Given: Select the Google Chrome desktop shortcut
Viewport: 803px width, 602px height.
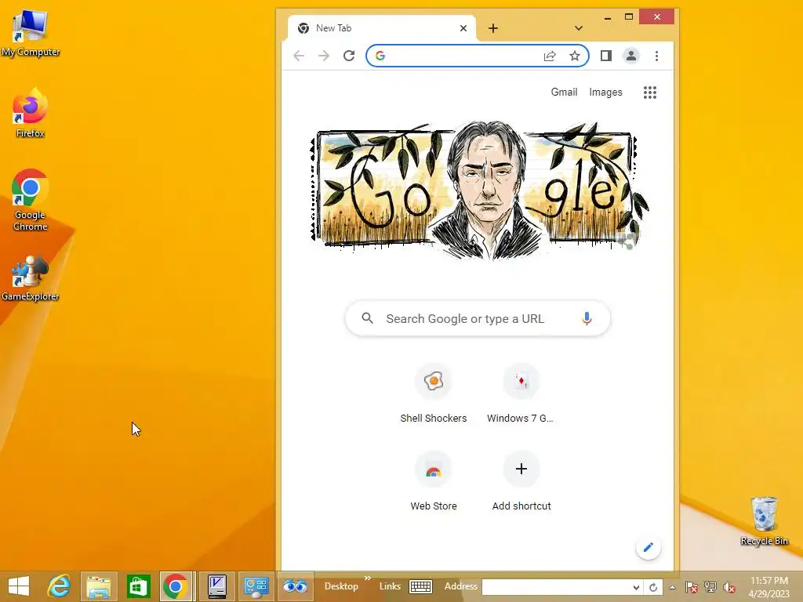Looking at the screenshot, I should point(31,200).
